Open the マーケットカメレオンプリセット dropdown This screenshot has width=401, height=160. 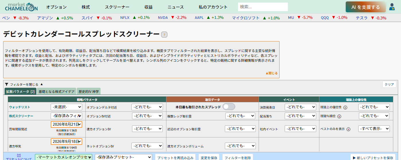pos(64,157)
